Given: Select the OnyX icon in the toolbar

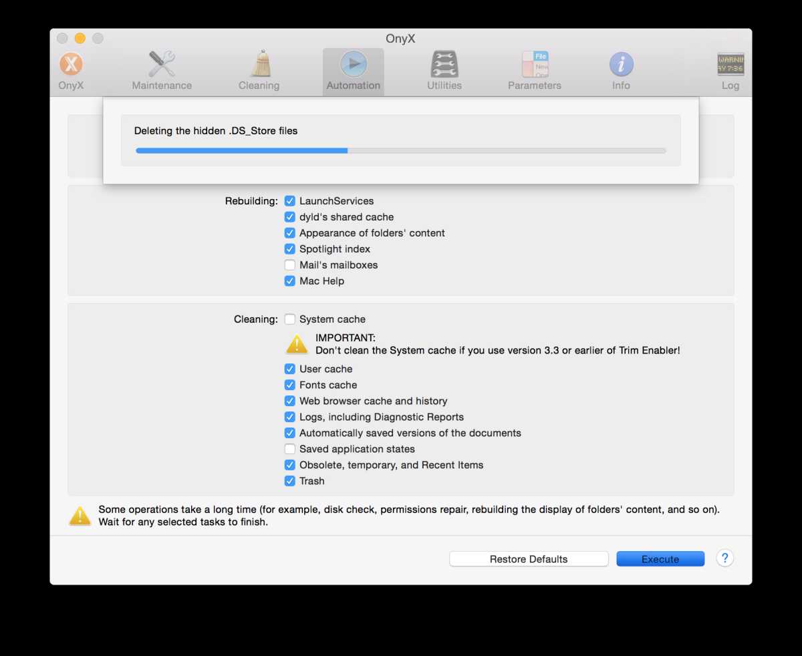Looking at the screenshot, I should [70, 67].
